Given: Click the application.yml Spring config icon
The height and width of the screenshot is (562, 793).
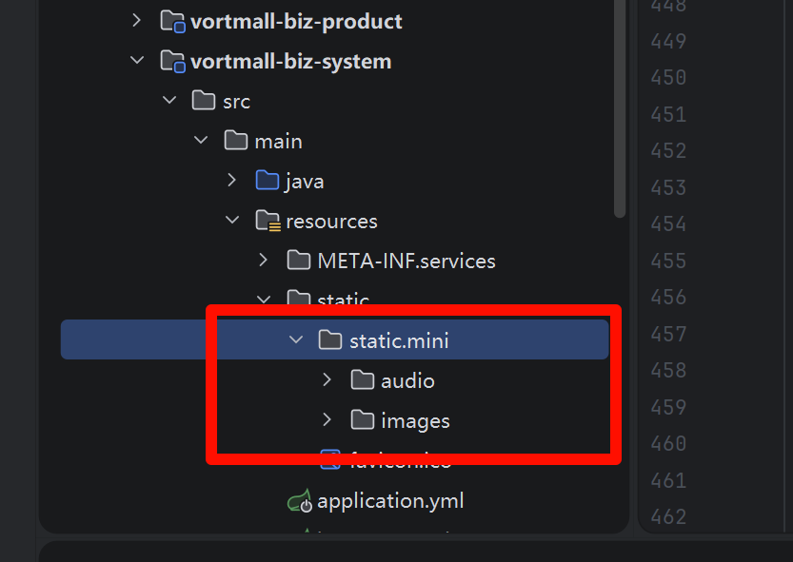Looking at the screenshot, I should (299, 501).
